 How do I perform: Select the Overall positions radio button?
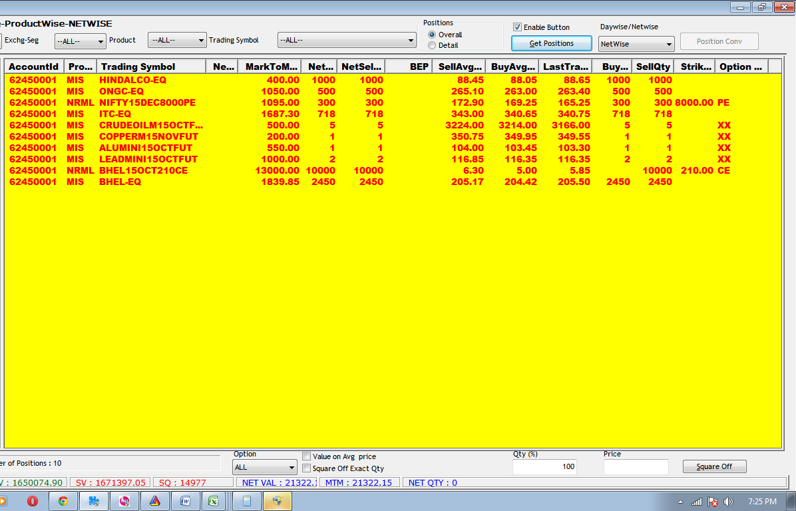point(432,35)
